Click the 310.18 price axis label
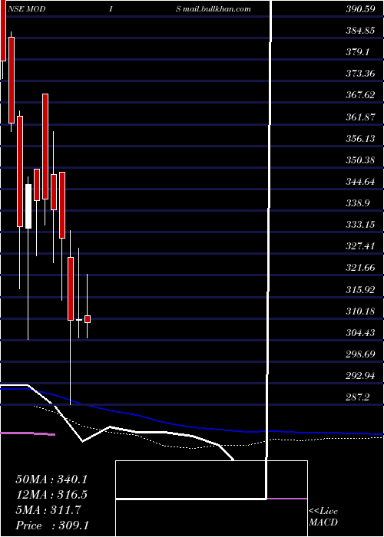The image size is (384, 537). click(x=360, y=311)
